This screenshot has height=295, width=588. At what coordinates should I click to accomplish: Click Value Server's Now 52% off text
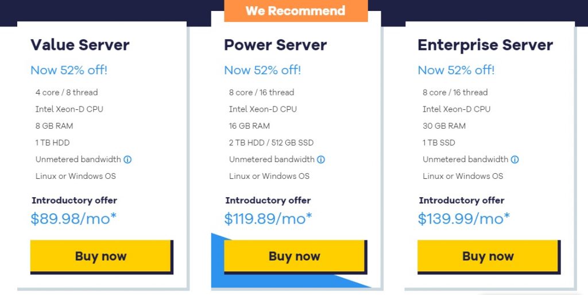tap(69, 70)
